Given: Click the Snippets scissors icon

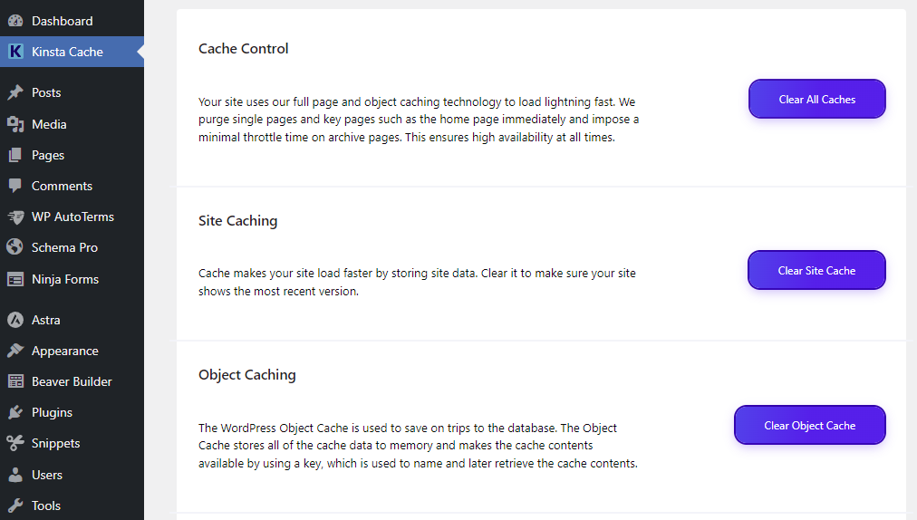Looking at the screenshot, I should pos(15,443).
